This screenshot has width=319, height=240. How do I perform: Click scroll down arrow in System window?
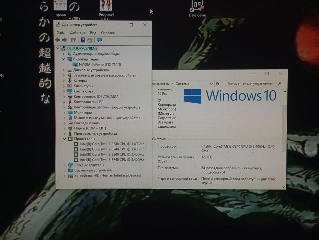tap(284, 187)
